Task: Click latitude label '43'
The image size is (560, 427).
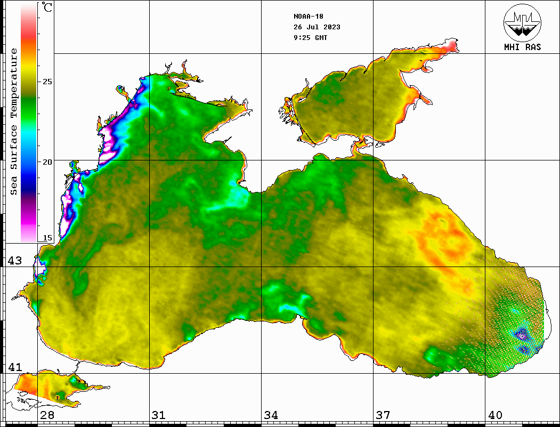Action: [x=15, y=261]
